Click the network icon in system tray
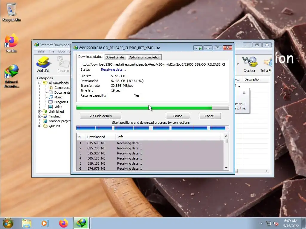This screenshot has height=229, width=306. (x=269, y=223)
